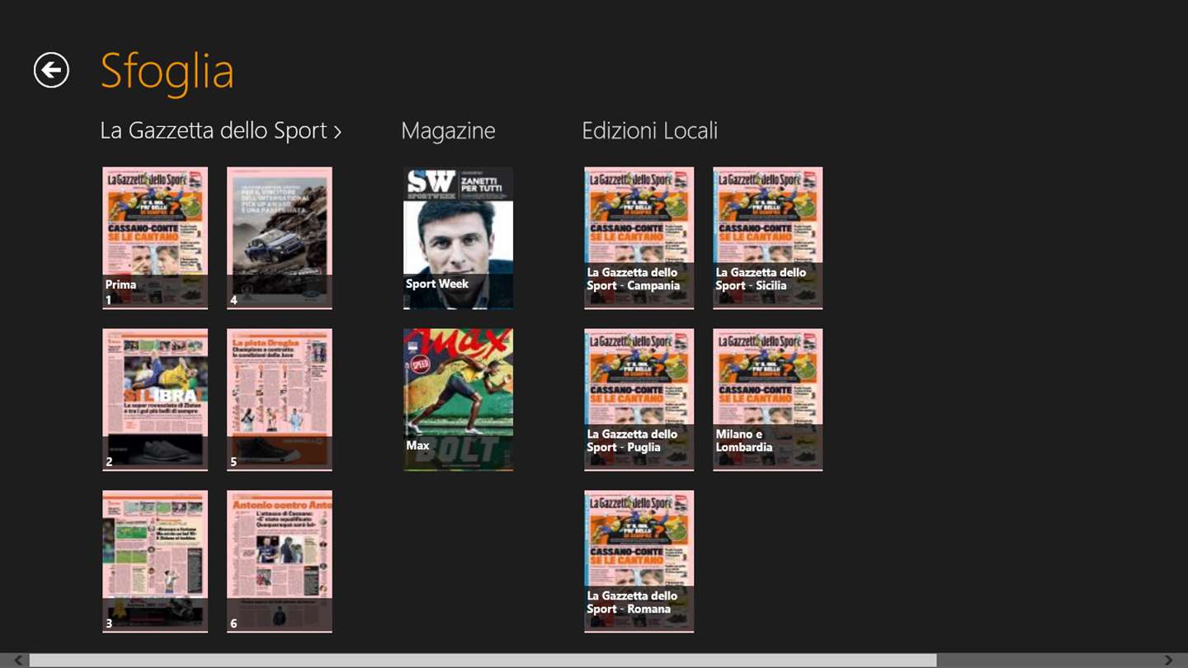
Task: Click the Sfoglia page title
Action: (x=167, y=71)
